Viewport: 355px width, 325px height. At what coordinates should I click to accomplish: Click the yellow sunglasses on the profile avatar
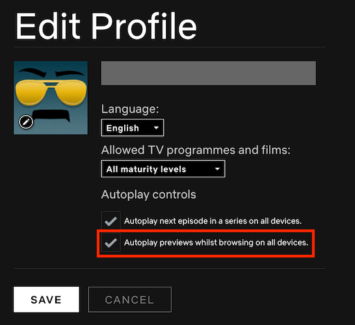tap(51, 92)
